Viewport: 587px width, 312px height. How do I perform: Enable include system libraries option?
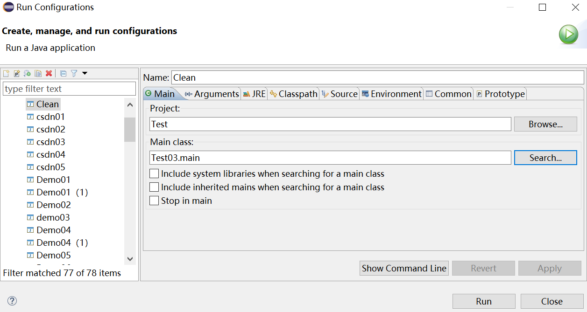point(154,174)
